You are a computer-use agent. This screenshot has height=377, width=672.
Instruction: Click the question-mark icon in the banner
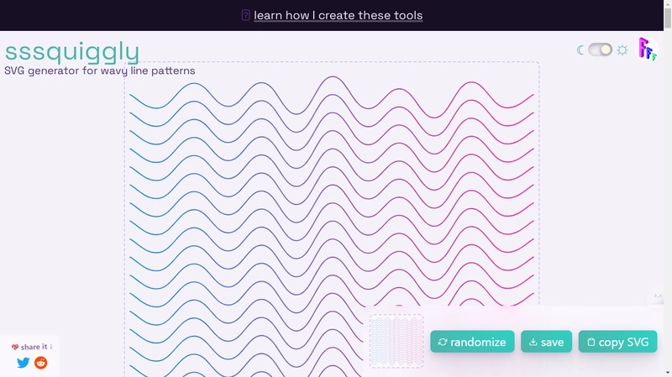coord(245,15)
